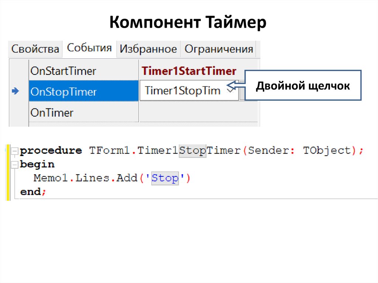
Task: Click the Ограничения tab header
Action: click(x=219, y=48)
